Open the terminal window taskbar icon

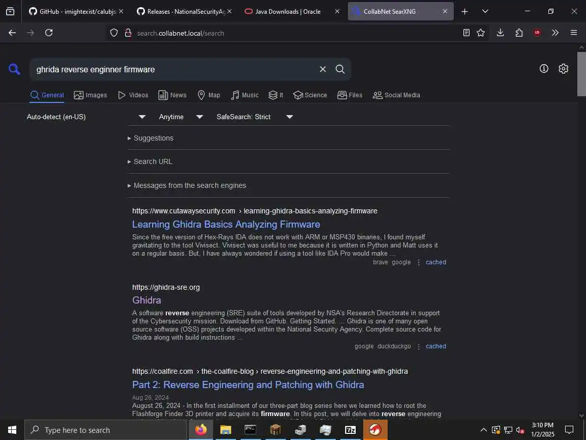tap(250, 430)
